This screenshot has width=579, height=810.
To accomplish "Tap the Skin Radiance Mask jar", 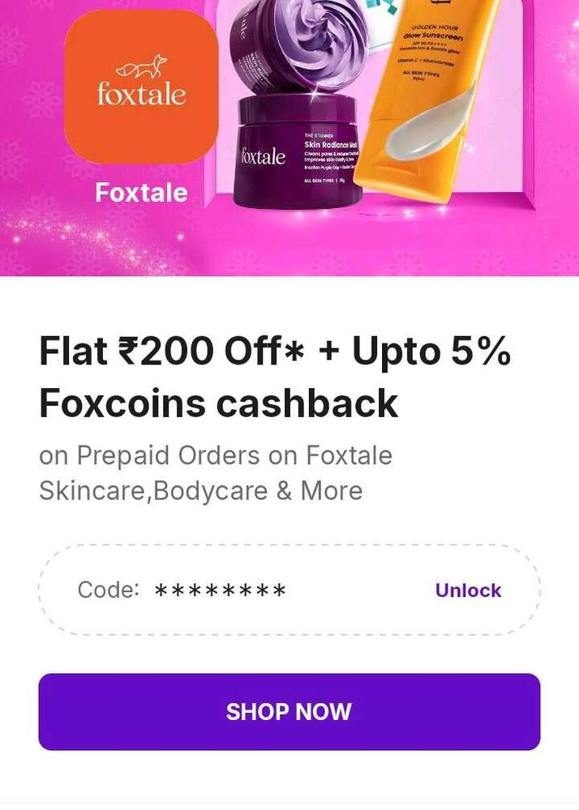I will pos(298,151).
